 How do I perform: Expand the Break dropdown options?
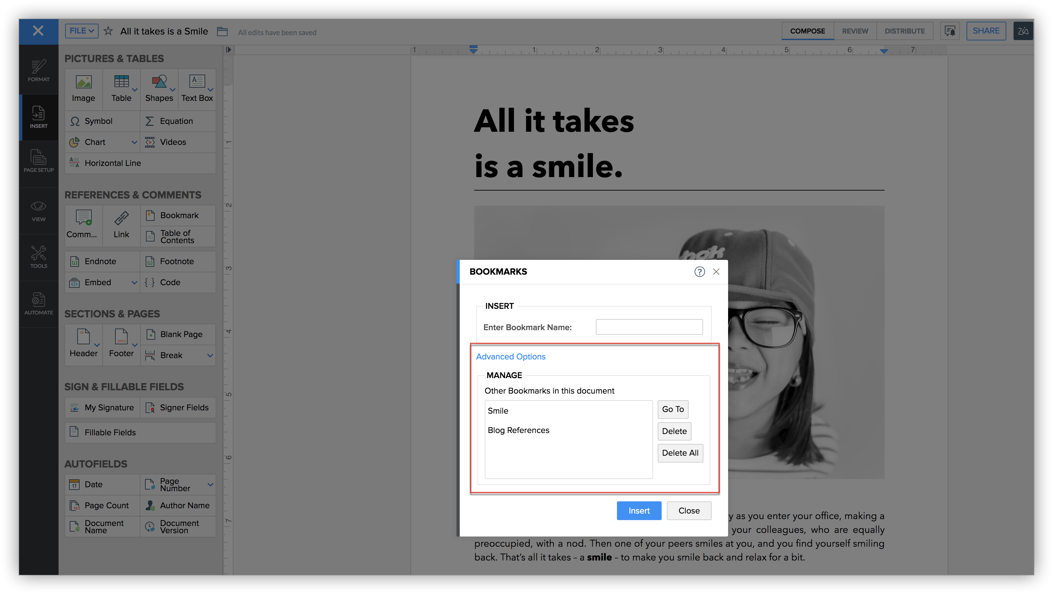(x=210, y=355)
